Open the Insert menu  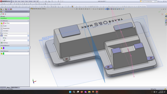point(23,1)
